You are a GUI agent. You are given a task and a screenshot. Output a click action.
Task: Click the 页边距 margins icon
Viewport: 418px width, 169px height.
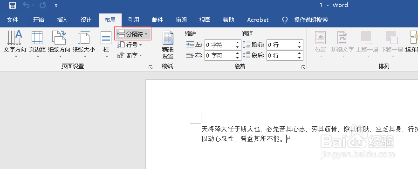click(37, 38)
